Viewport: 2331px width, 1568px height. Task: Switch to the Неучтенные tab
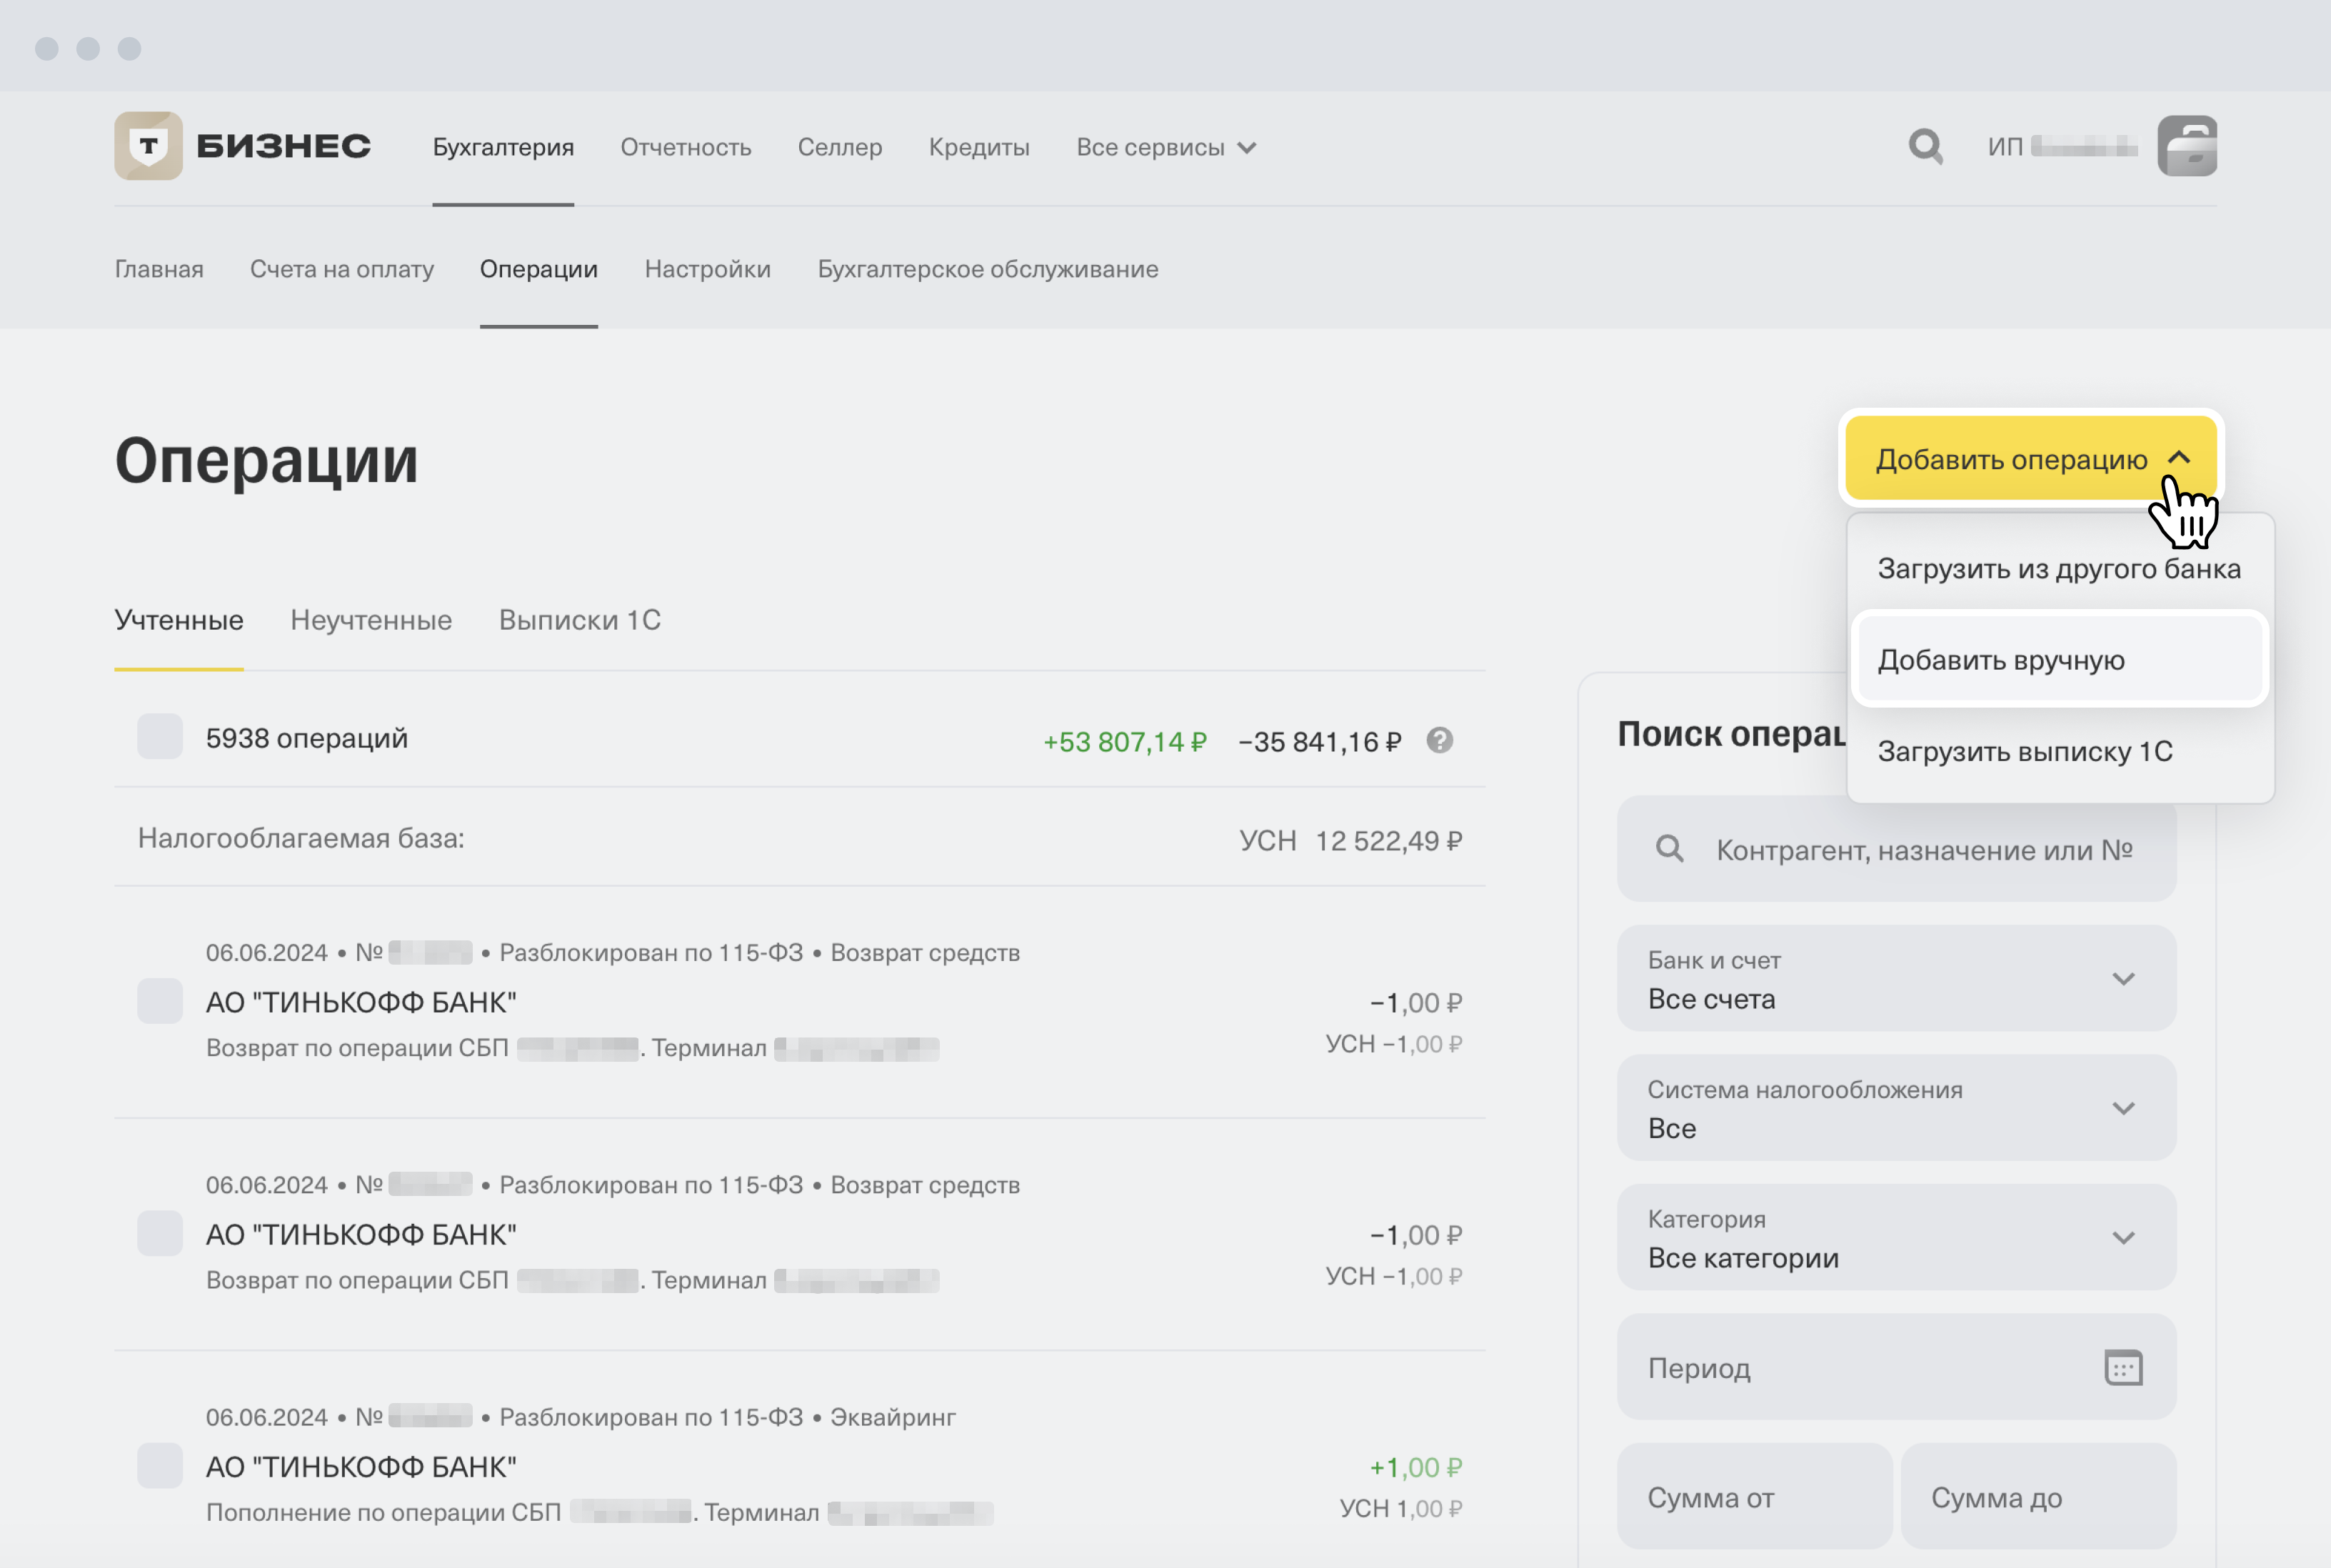[x=371, y=620]
